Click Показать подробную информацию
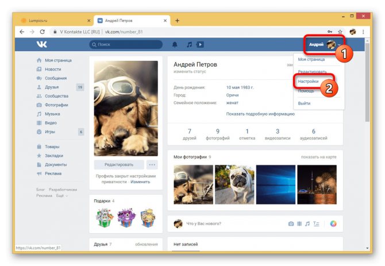 click(260, 114)
